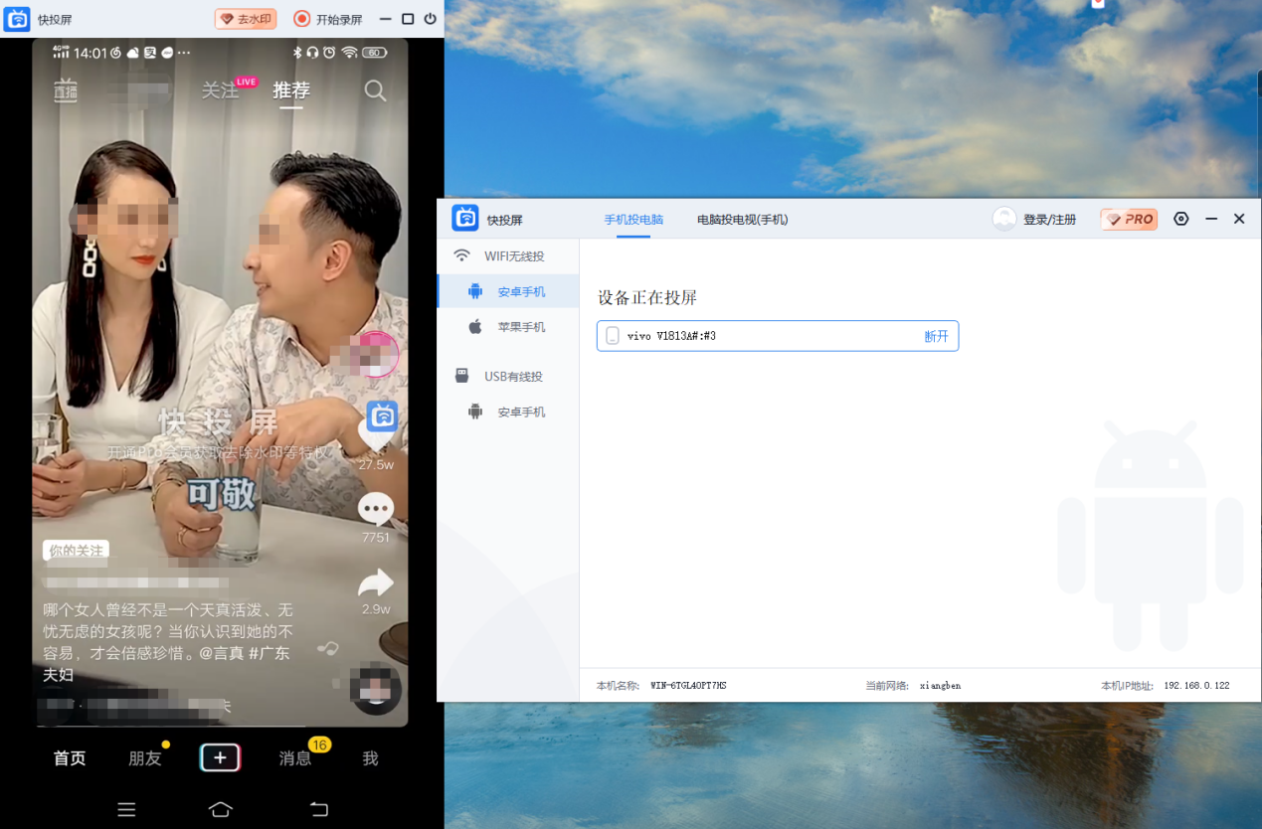Open 消息 messages with badge 16
The height and width of the screenshot is (829, 1262).
(295, 758)
